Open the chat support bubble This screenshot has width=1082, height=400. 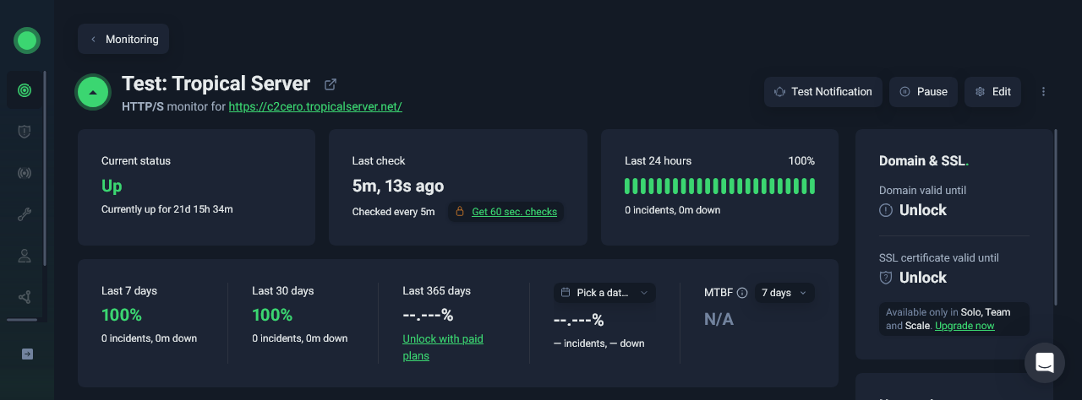pos(1045,363)
